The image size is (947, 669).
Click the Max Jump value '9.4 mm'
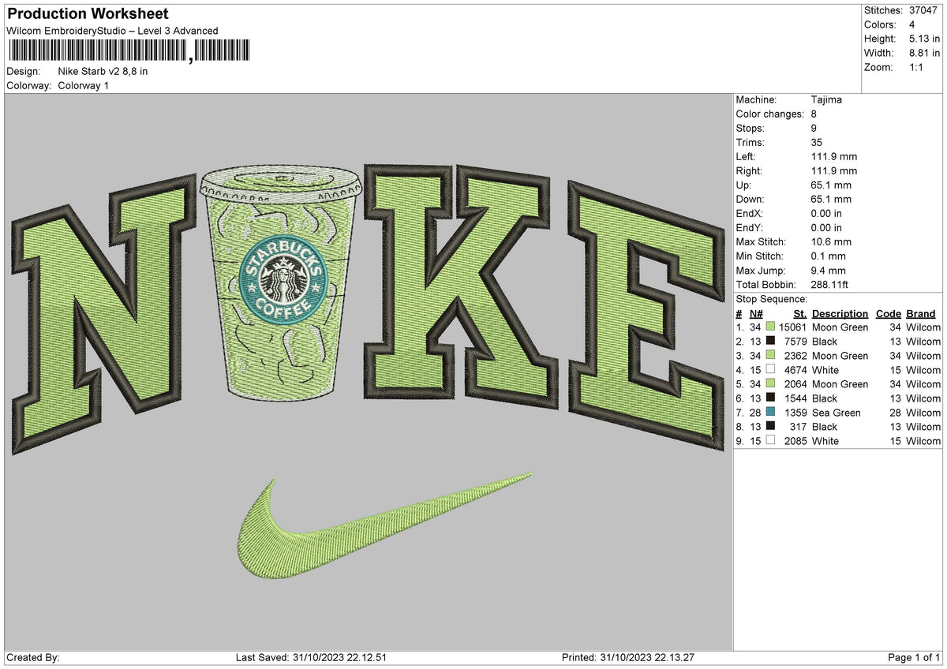pyautogui.click(x=829, y=270)
